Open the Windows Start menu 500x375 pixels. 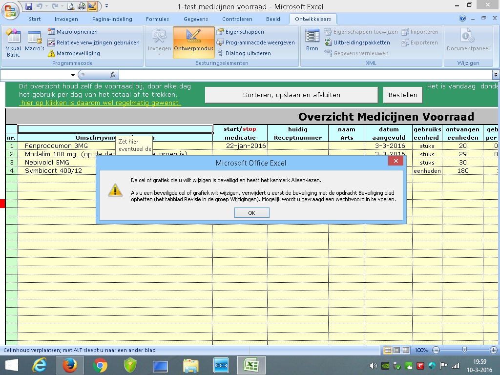(x=12, y=365)
